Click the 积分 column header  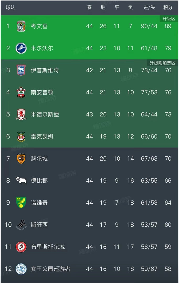click(168, 8)
